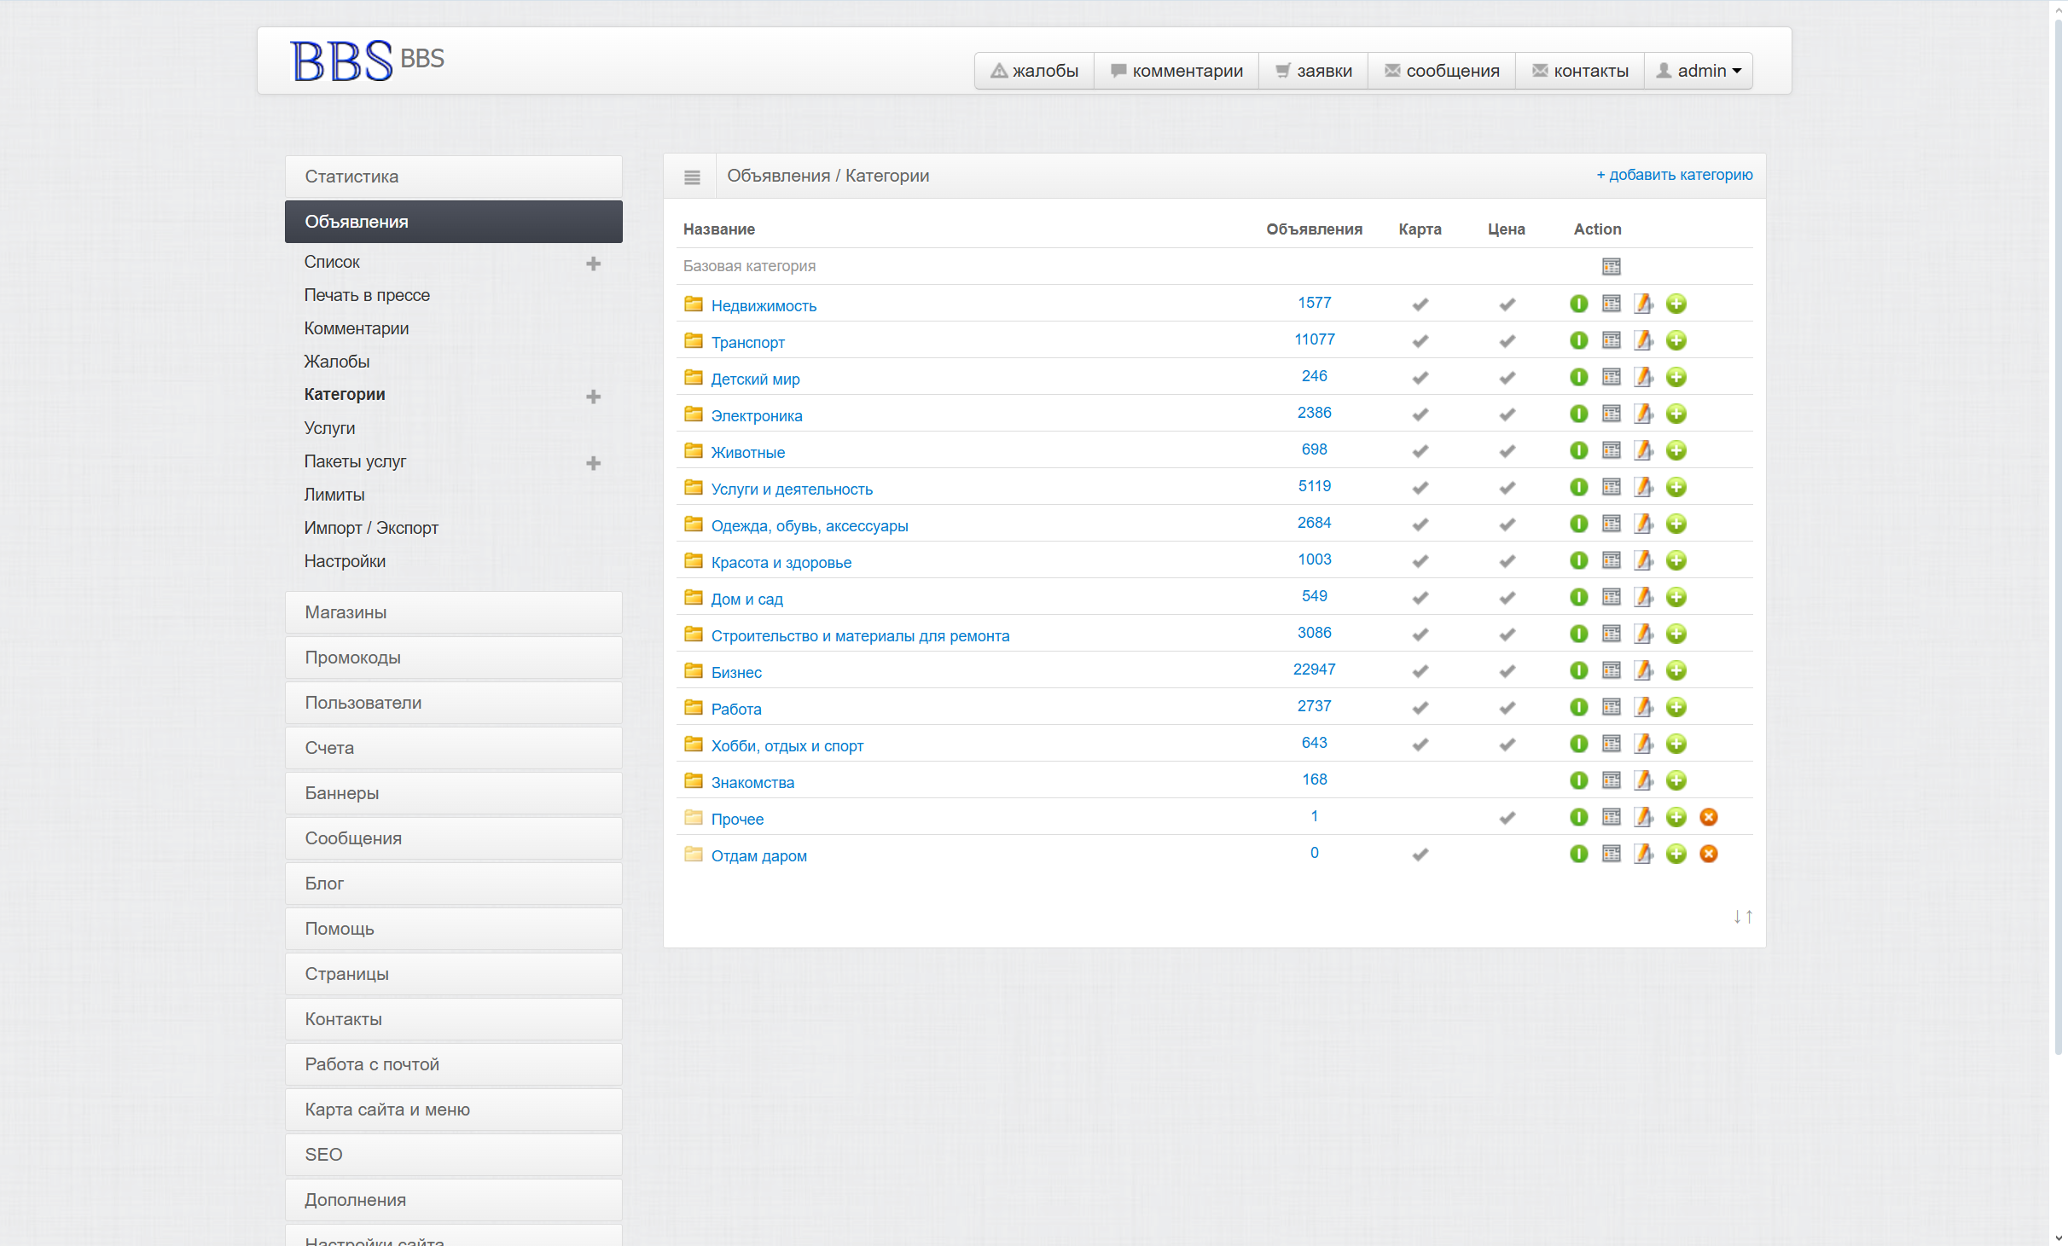The height and width of the screenshot is (1246, 2068).
Task: Toggle the Карта checkmark for Животные
Action: (1420, 450)
